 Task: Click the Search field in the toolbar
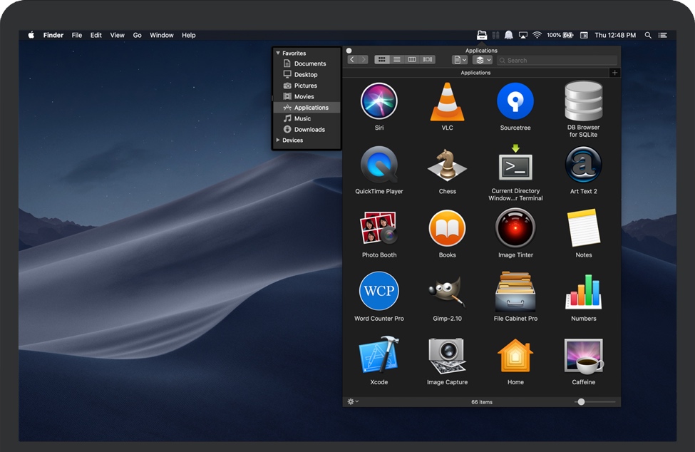click(556, 61)
